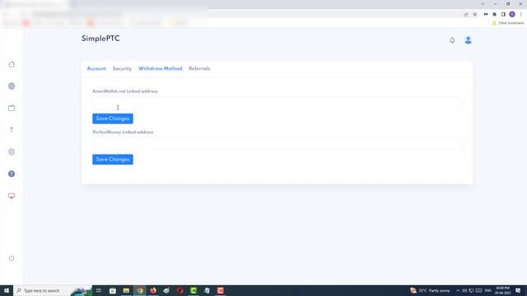
Task: Focus the AnonWallet.net linked address field
Action: (277, 104)
